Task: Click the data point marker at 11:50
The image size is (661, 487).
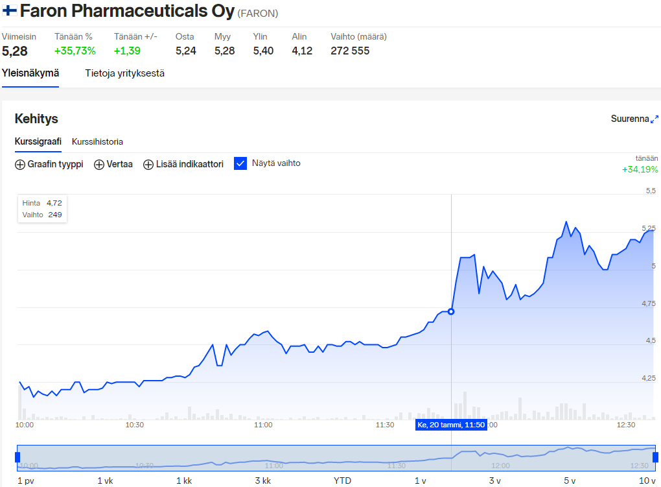Action: pyautogui.click(x=451, y=312)
